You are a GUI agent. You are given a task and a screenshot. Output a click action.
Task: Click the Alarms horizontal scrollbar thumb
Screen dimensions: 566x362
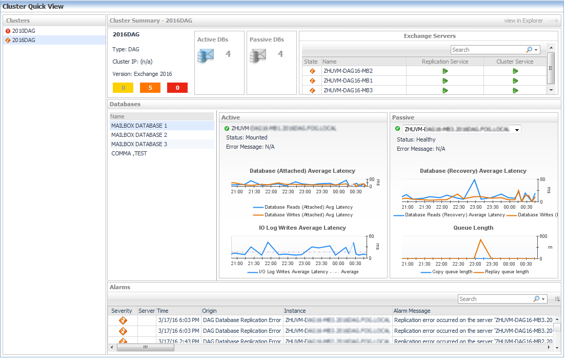point(146,348)
